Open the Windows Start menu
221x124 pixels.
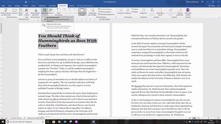[3, 122]
